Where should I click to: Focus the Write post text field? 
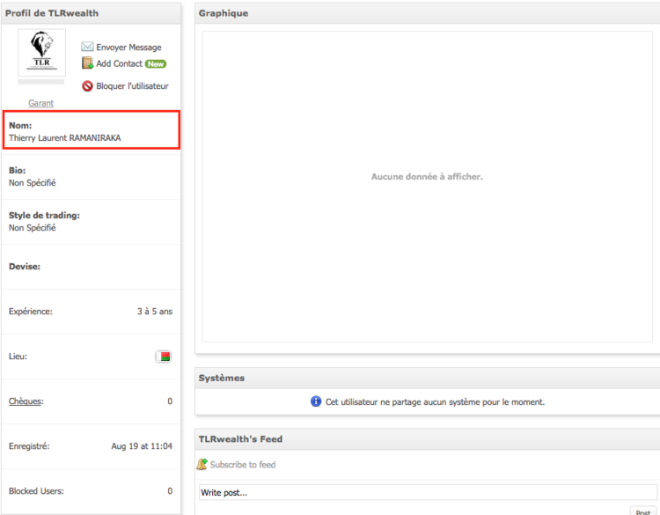425,492
